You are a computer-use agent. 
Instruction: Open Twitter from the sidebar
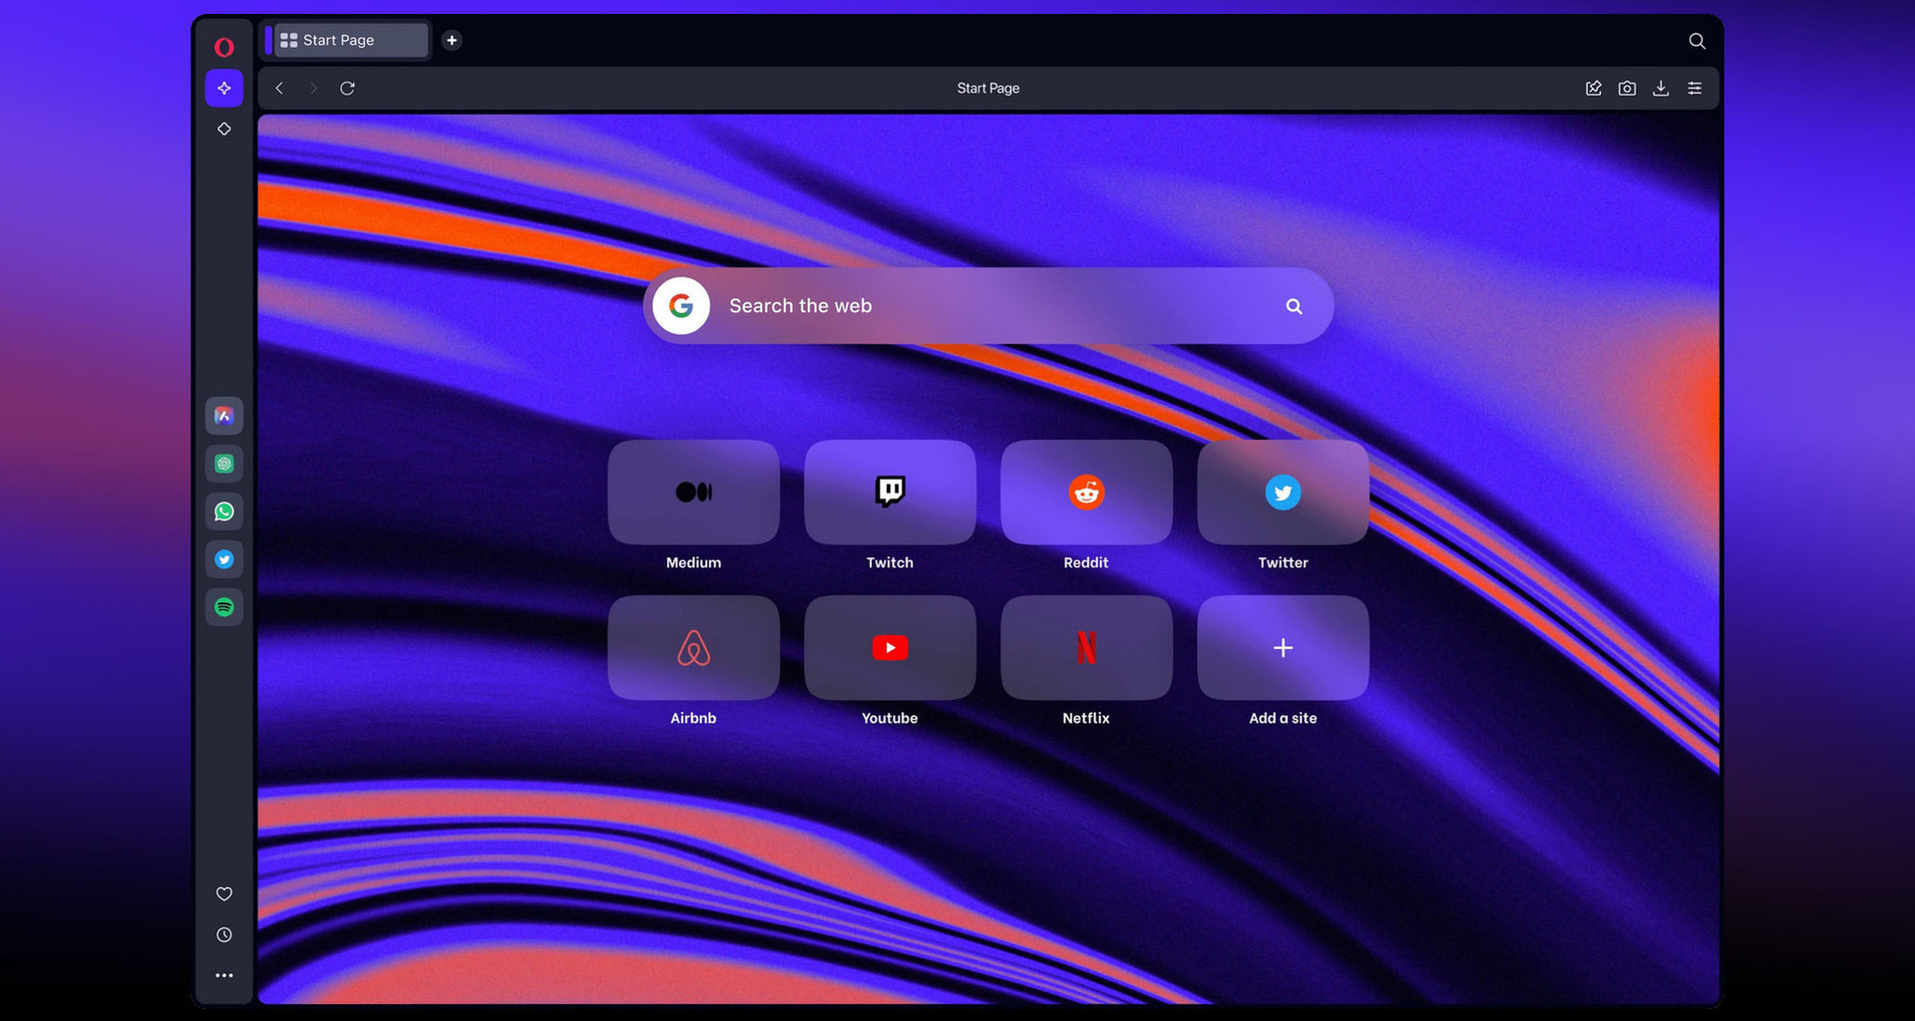tap(223, 559)
